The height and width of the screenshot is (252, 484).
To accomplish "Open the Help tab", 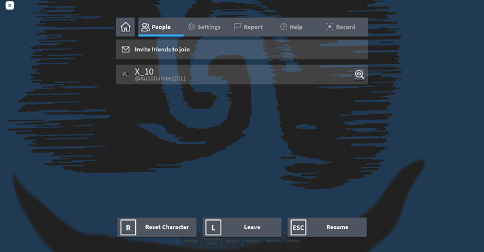I will coord(292,27).
